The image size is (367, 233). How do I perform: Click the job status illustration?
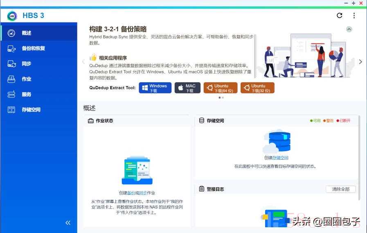137,170
